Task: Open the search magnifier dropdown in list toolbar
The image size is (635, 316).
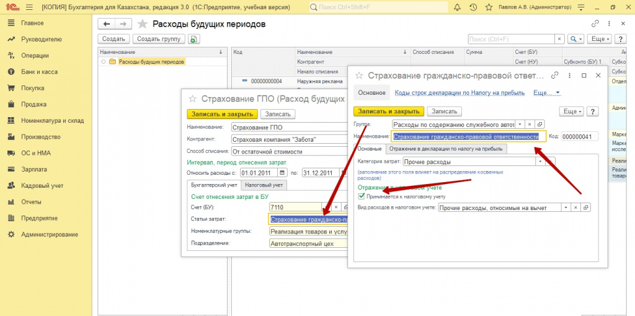Action: [575, 39]
